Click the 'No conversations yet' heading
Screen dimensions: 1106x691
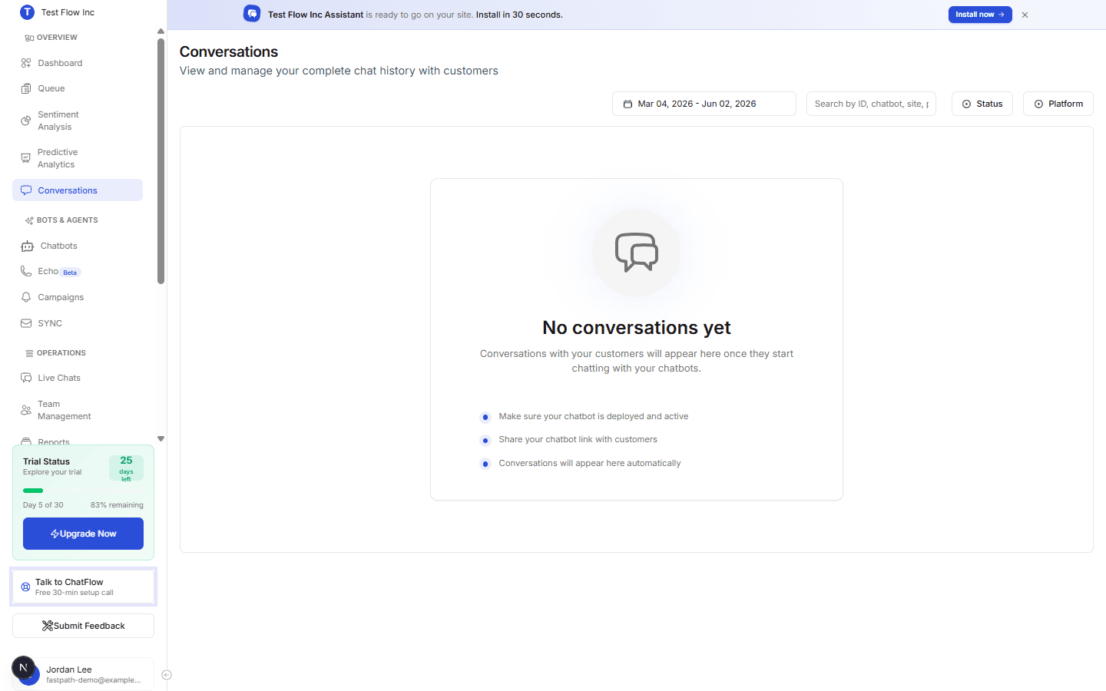pos(637,328)
